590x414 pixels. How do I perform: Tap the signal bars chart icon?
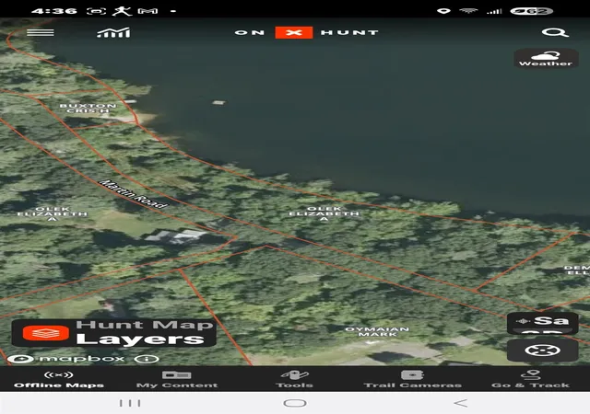coord(113,33)
